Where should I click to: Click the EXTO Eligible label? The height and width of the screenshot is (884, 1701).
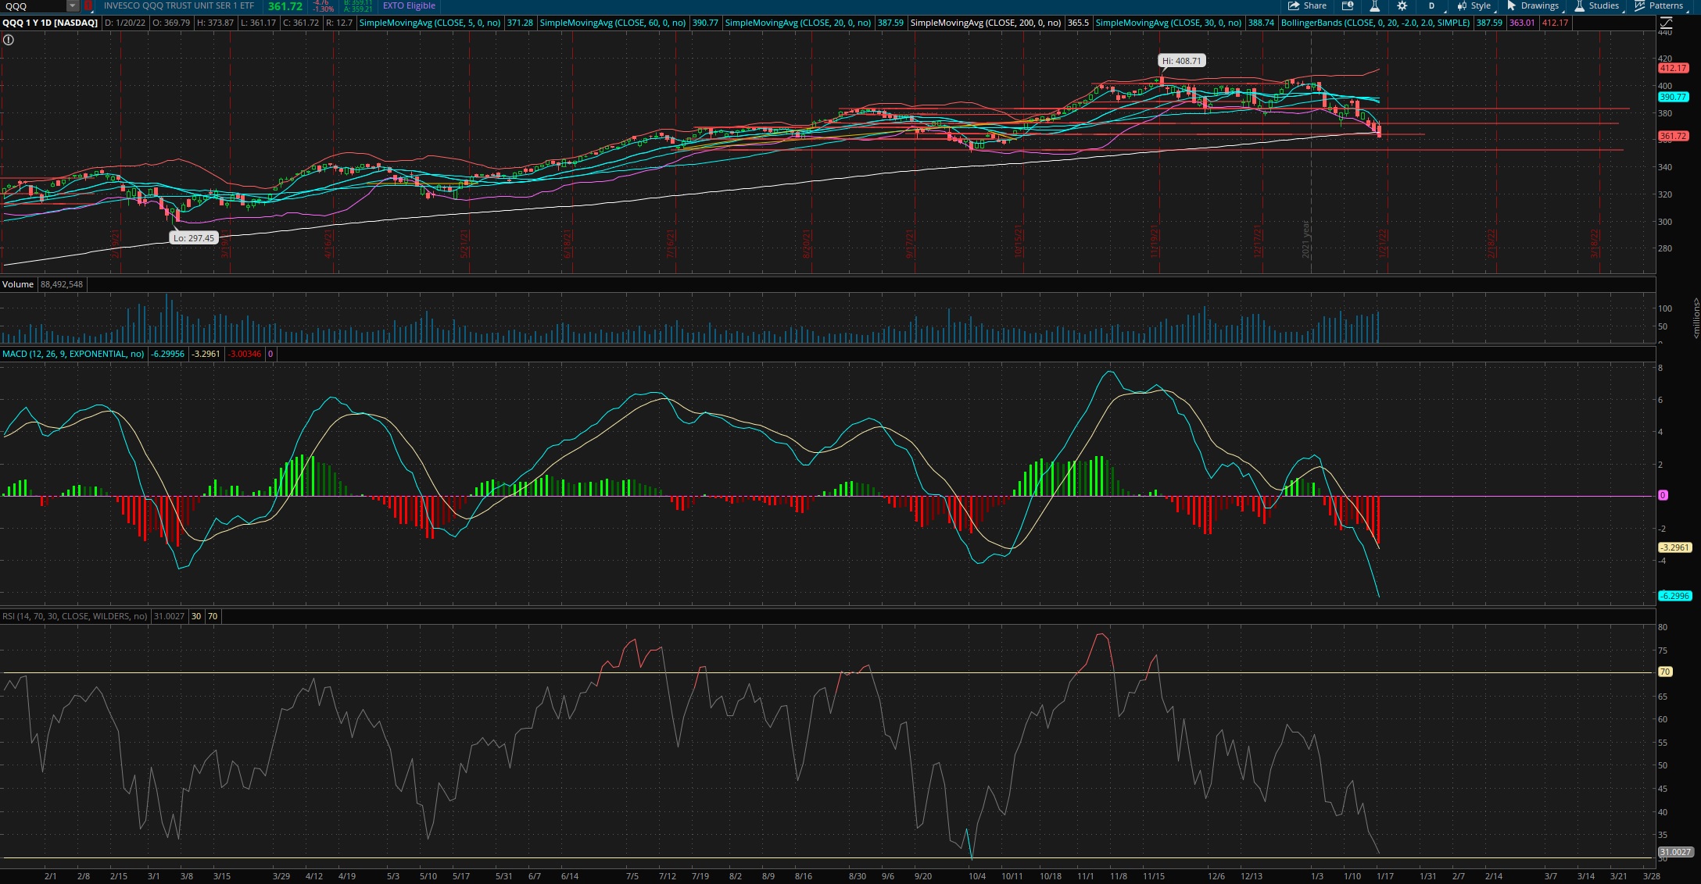[x=409, y=5]
